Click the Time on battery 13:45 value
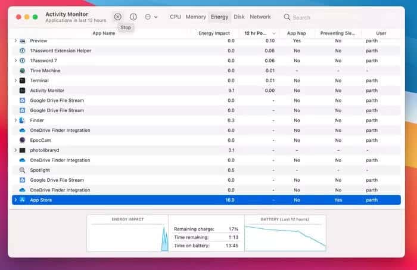This screenshot has height=270, width=417. [x=232, y=246]
